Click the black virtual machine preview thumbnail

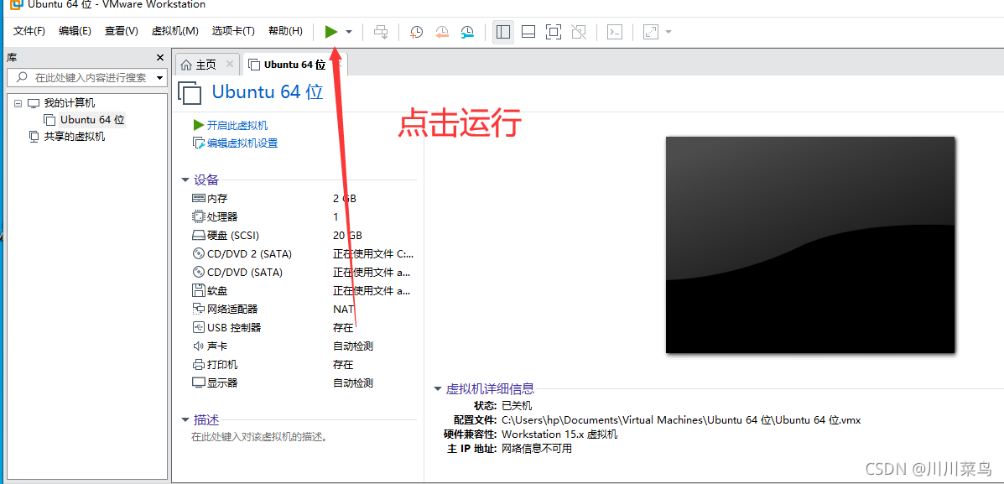(x=810, y=245)
